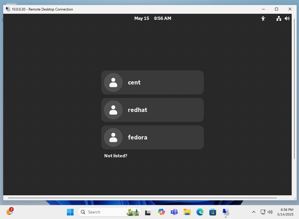Click the volume icon in the GNOME top bar

pos(287,18)
